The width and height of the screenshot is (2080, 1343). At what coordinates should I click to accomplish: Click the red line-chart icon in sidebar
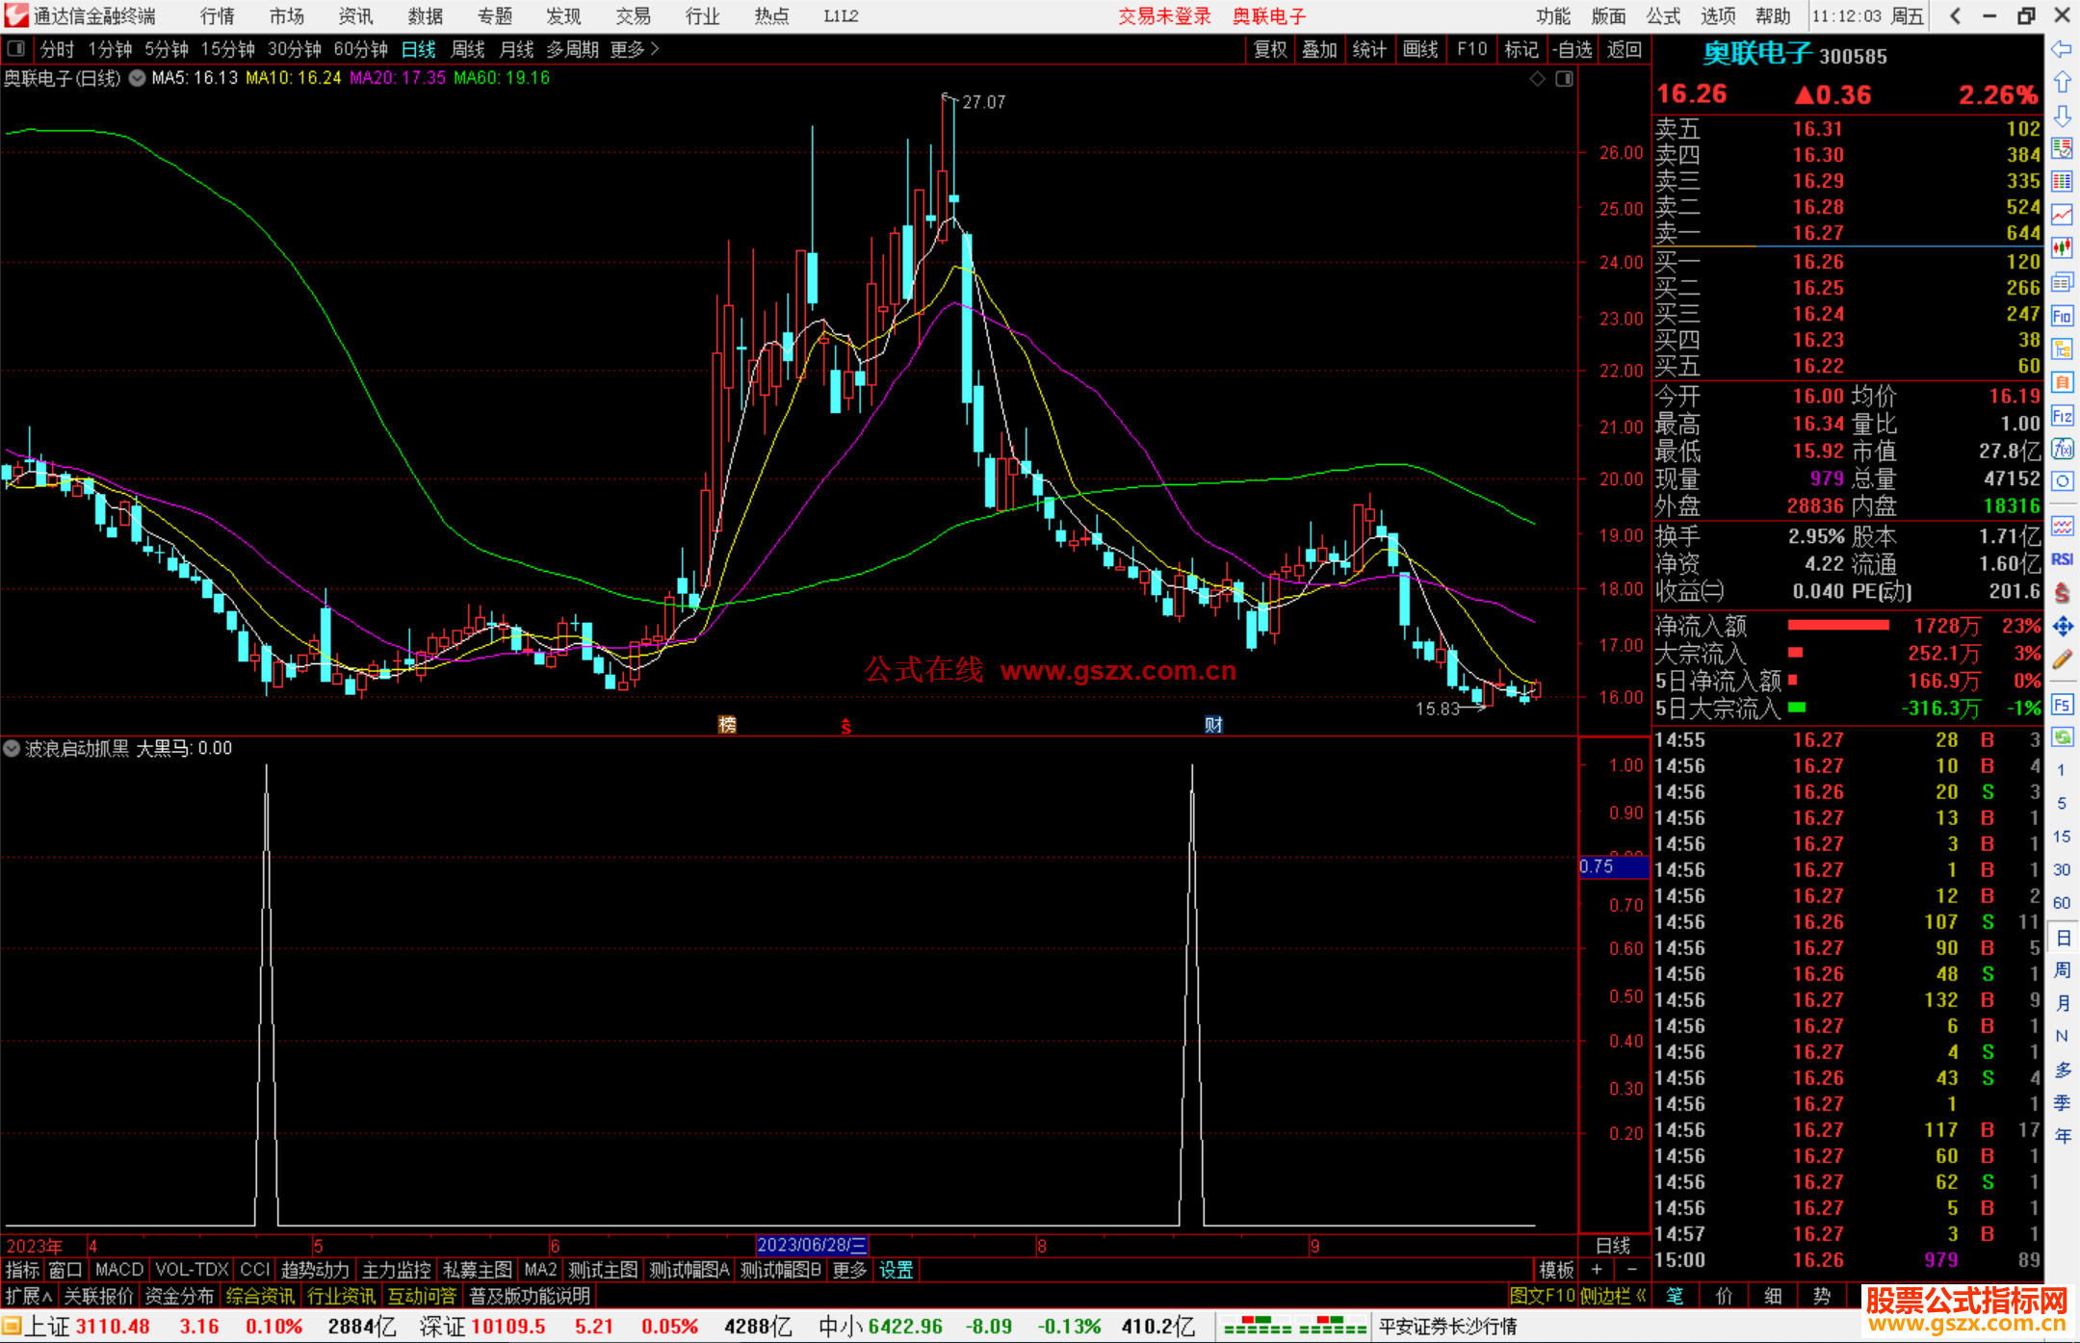tap(2062, 215)
